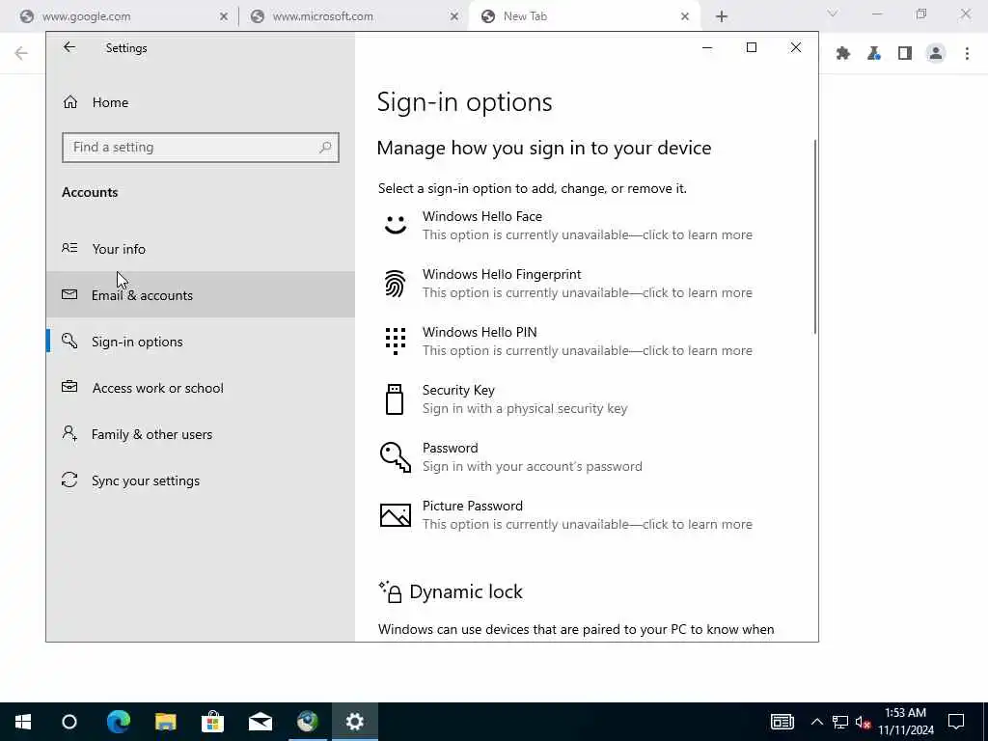This screenshot has width=988, height=741.
Task: Click the Settings gear on the taskbar
Action: (355, 722)
